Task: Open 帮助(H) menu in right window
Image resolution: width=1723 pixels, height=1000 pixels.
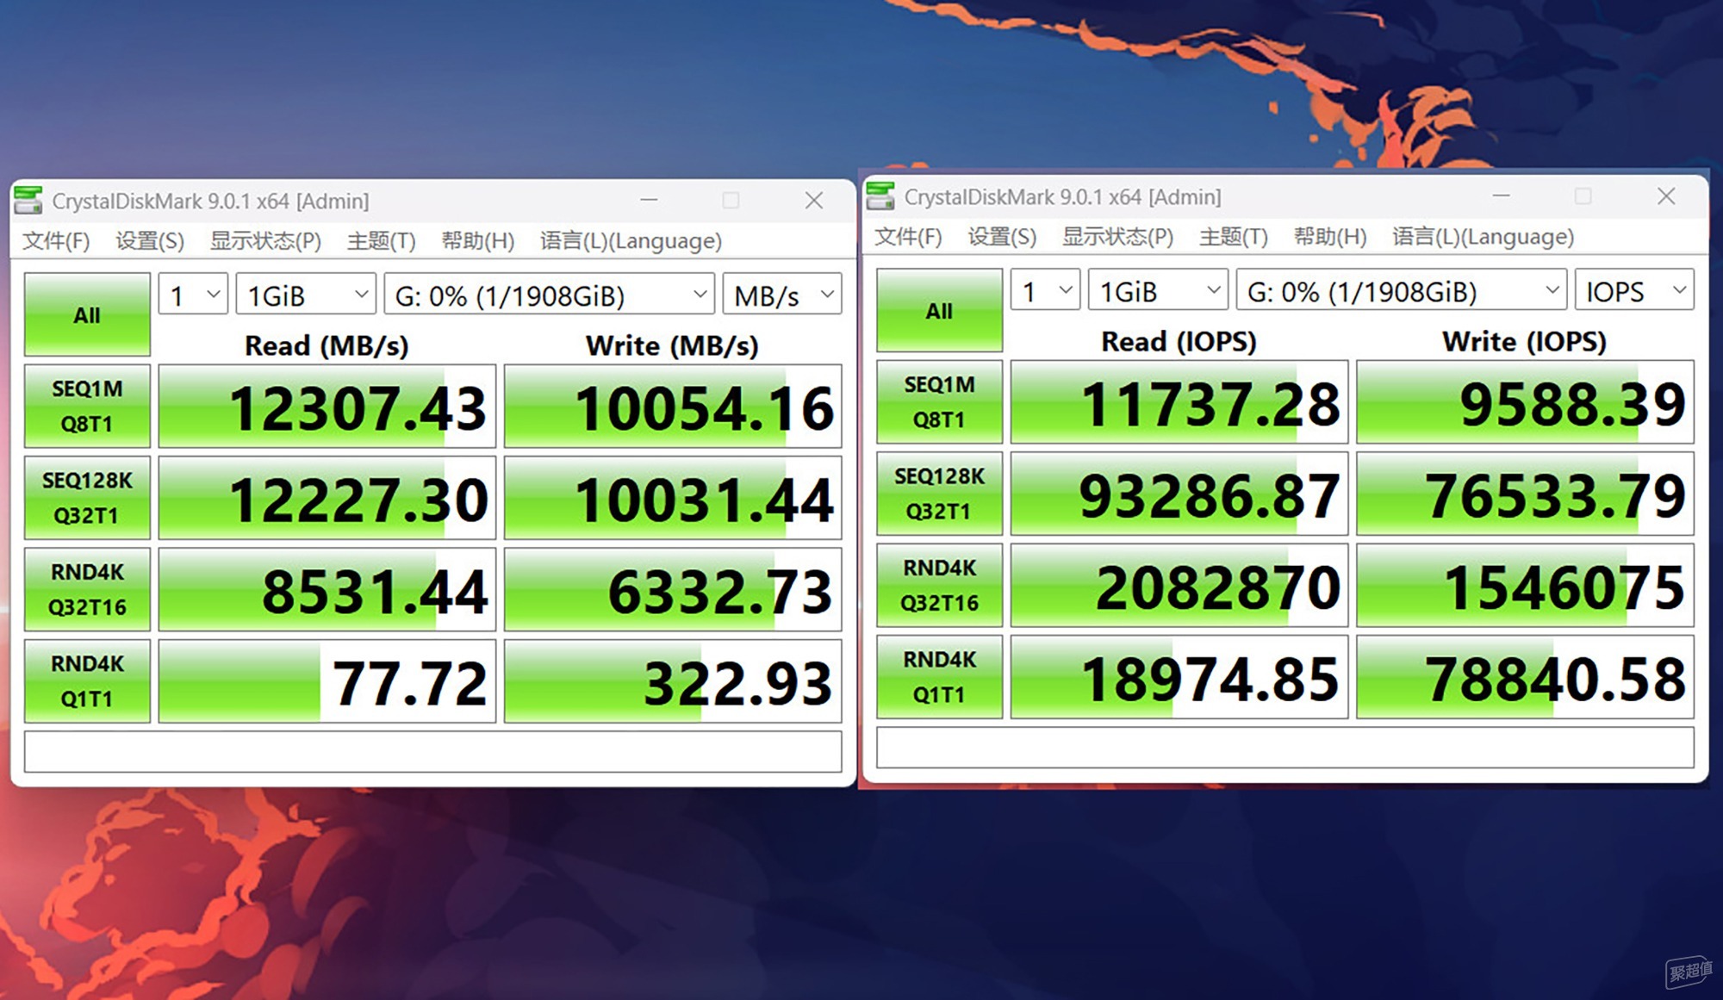Action: [x=1329, y=236]
